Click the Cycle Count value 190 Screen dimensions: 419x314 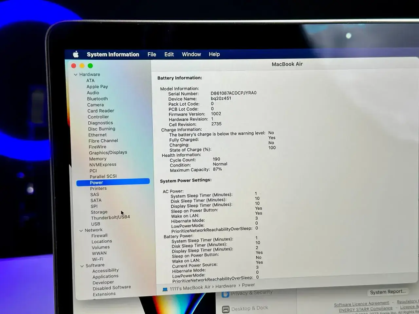(x=216, y=159)
